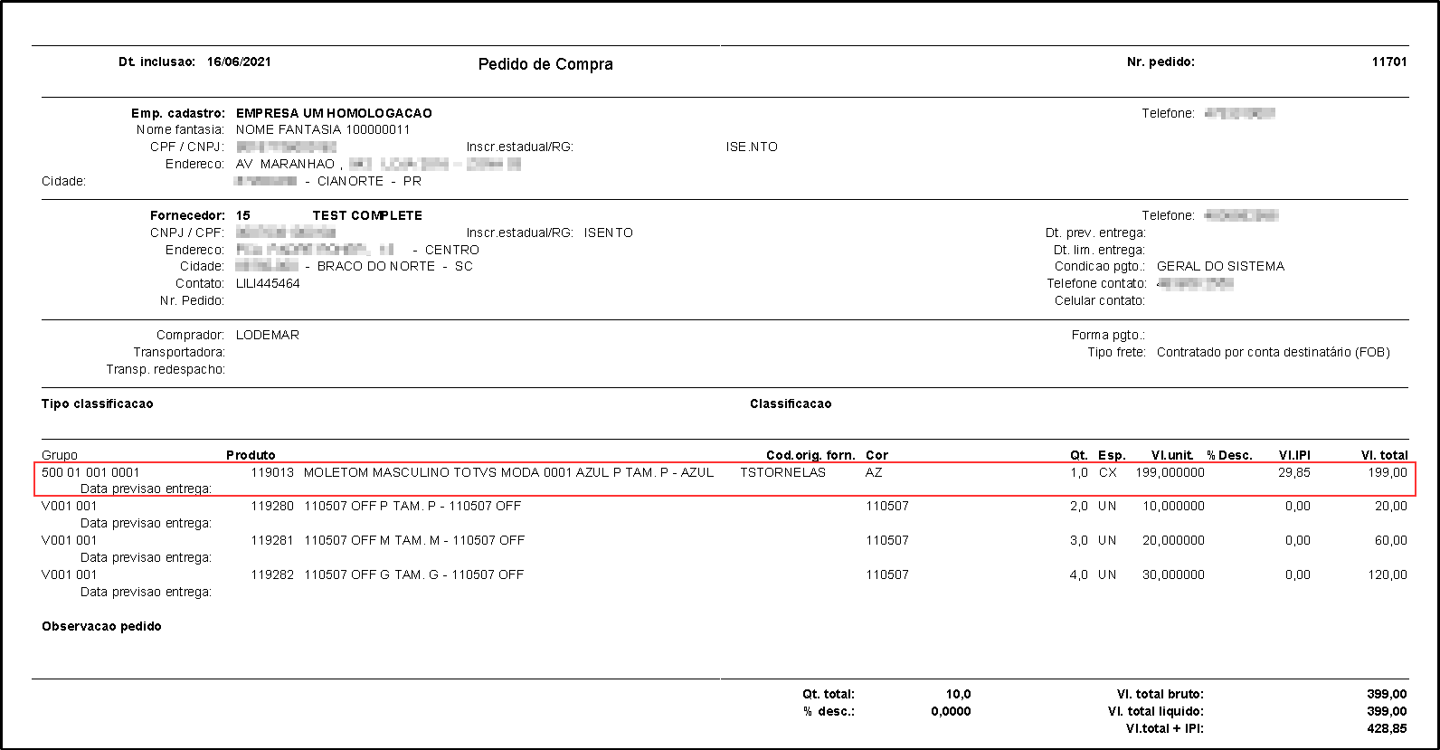Click the total with IPI amount 428,85

pyautogui.click(x=1387, y=728)
